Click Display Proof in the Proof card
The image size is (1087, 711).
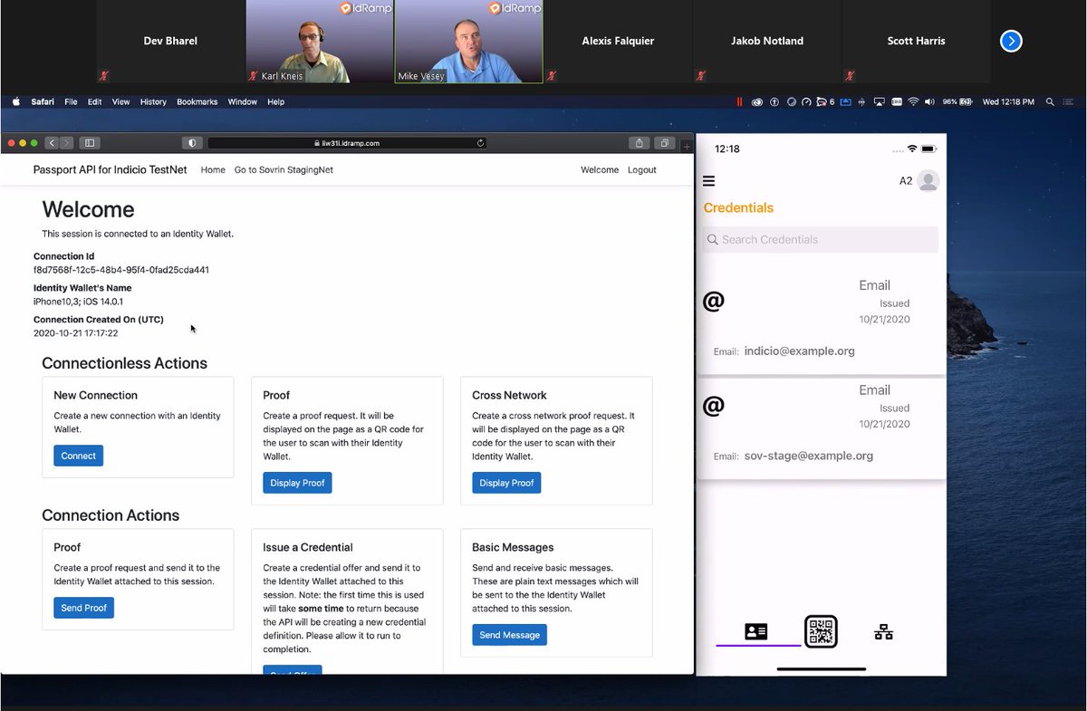point(297,483)
